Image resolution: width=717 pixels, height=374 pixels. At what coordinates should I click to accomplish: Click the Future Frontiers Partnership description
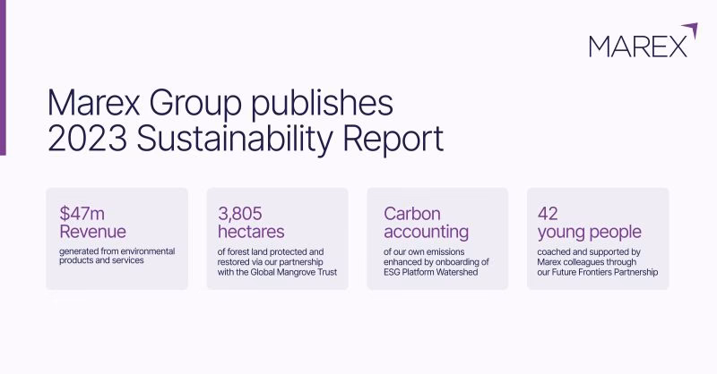click(598, 262)
